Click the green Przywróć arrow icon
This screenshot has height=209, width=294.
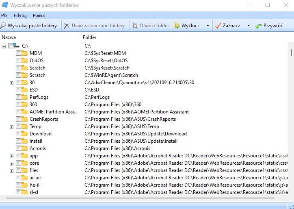click(259, 26)
